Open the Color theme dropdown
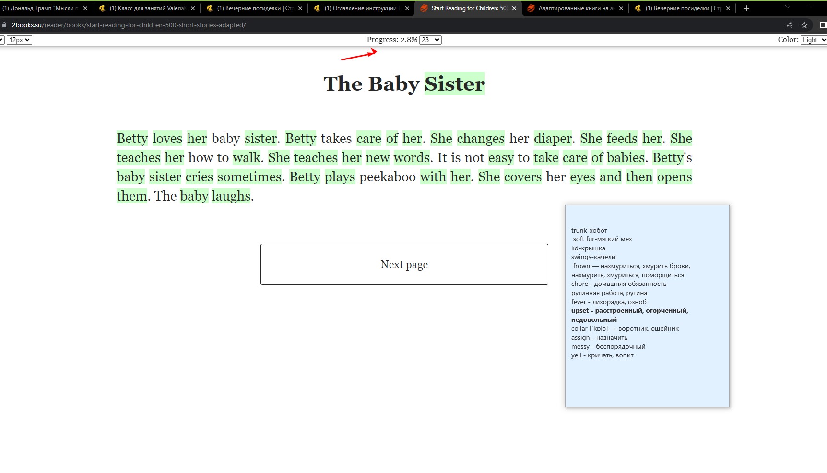The width and height of the screenshot is (827, 473). tap(813, 40)
